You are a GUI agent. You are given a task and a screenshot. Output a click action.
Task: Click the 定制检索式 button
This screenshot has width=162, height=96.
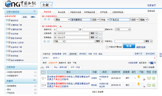(150, 54)
